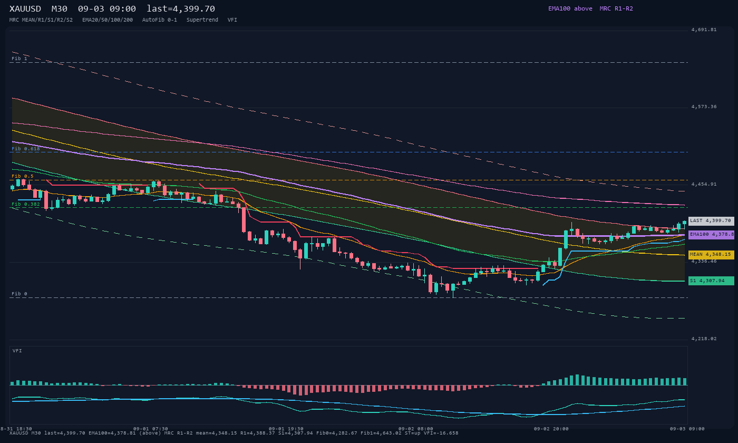Click the 09-01 19:30 time axis label
This screenshot has height=443, width=738.
click(x=286, y=429)
